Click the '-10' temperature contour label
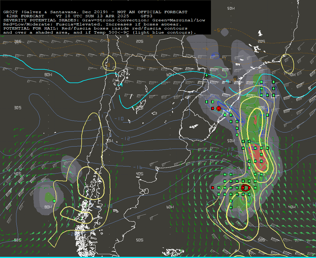Viewport: 316px width, 258px height. 119,118
